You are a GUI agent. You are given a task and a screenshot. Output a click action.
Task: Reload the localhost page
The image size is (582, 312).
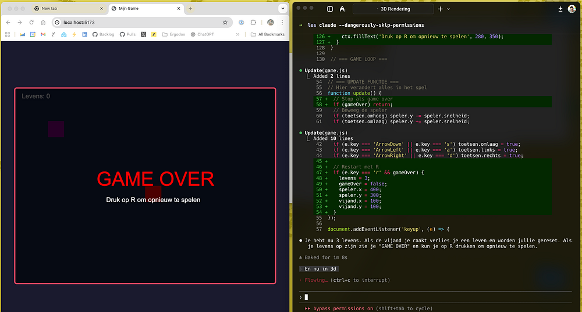point(31,23)
